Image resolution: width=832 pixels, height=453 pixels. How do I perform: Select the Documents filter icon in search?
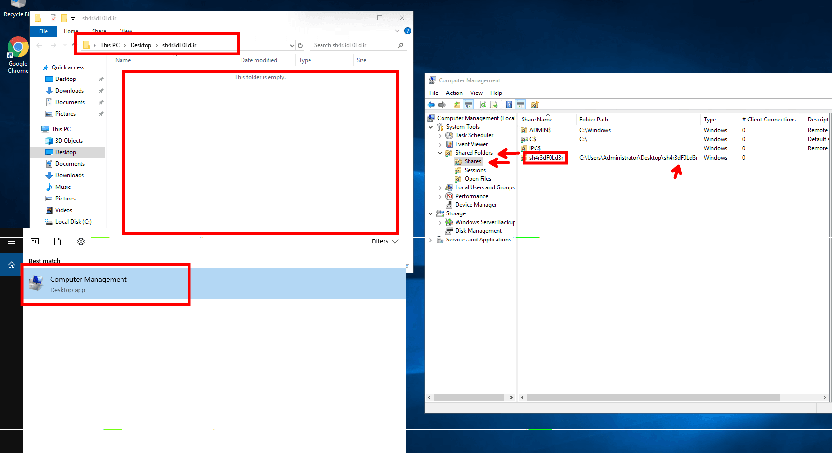58,241
